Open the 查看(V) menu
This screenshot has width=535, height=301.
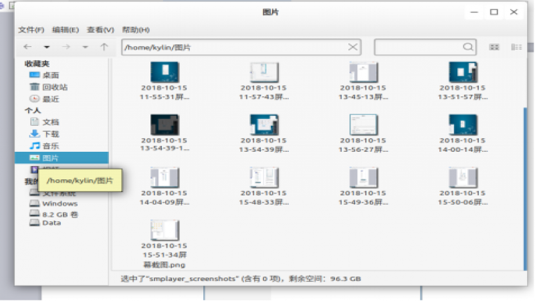click(x=100, y=30)
